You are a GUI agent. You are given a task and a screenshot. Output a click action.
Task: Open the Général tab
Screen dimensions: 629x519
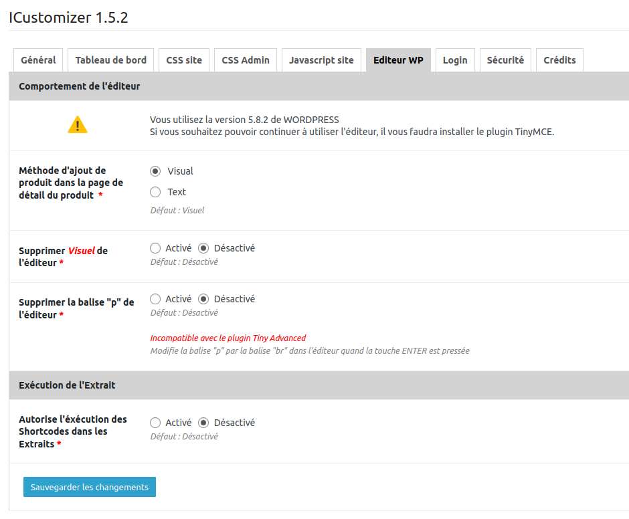click(38, 60)
